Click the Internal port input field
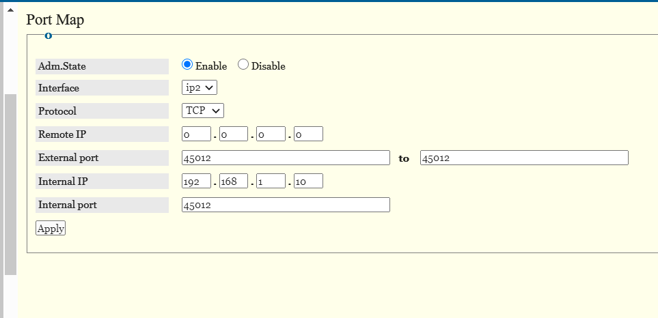Screen dimensions: 658x318 point(286,205)
